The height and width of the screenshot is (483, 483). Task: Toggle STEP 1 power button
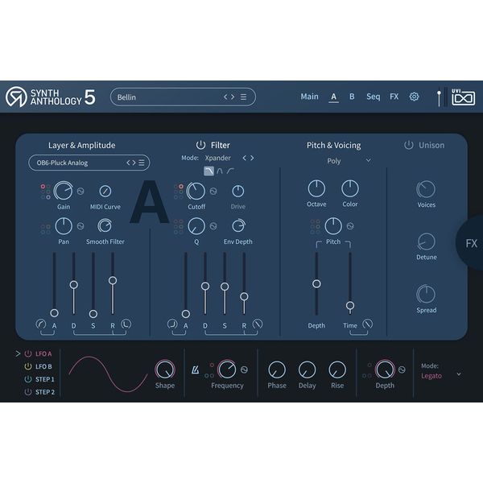pos(28,379)
